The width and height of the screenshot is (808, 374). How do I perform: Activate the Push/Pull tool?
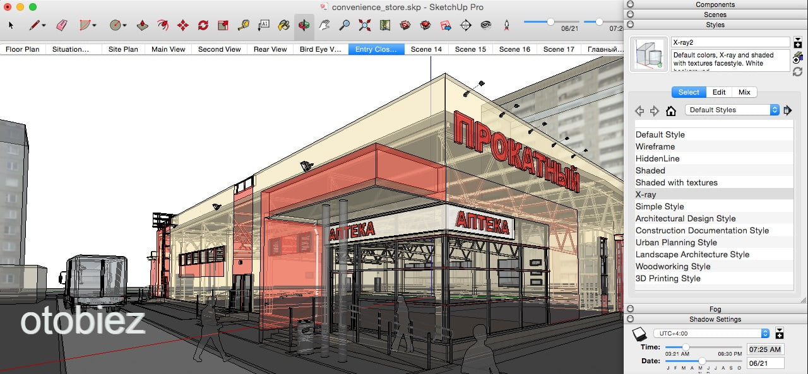[x=143, y=25]
